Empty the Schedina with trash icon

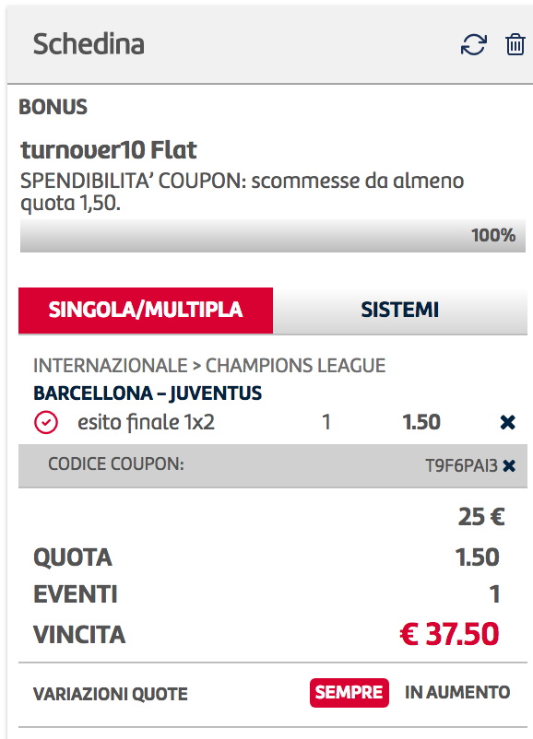click(515, 45)
